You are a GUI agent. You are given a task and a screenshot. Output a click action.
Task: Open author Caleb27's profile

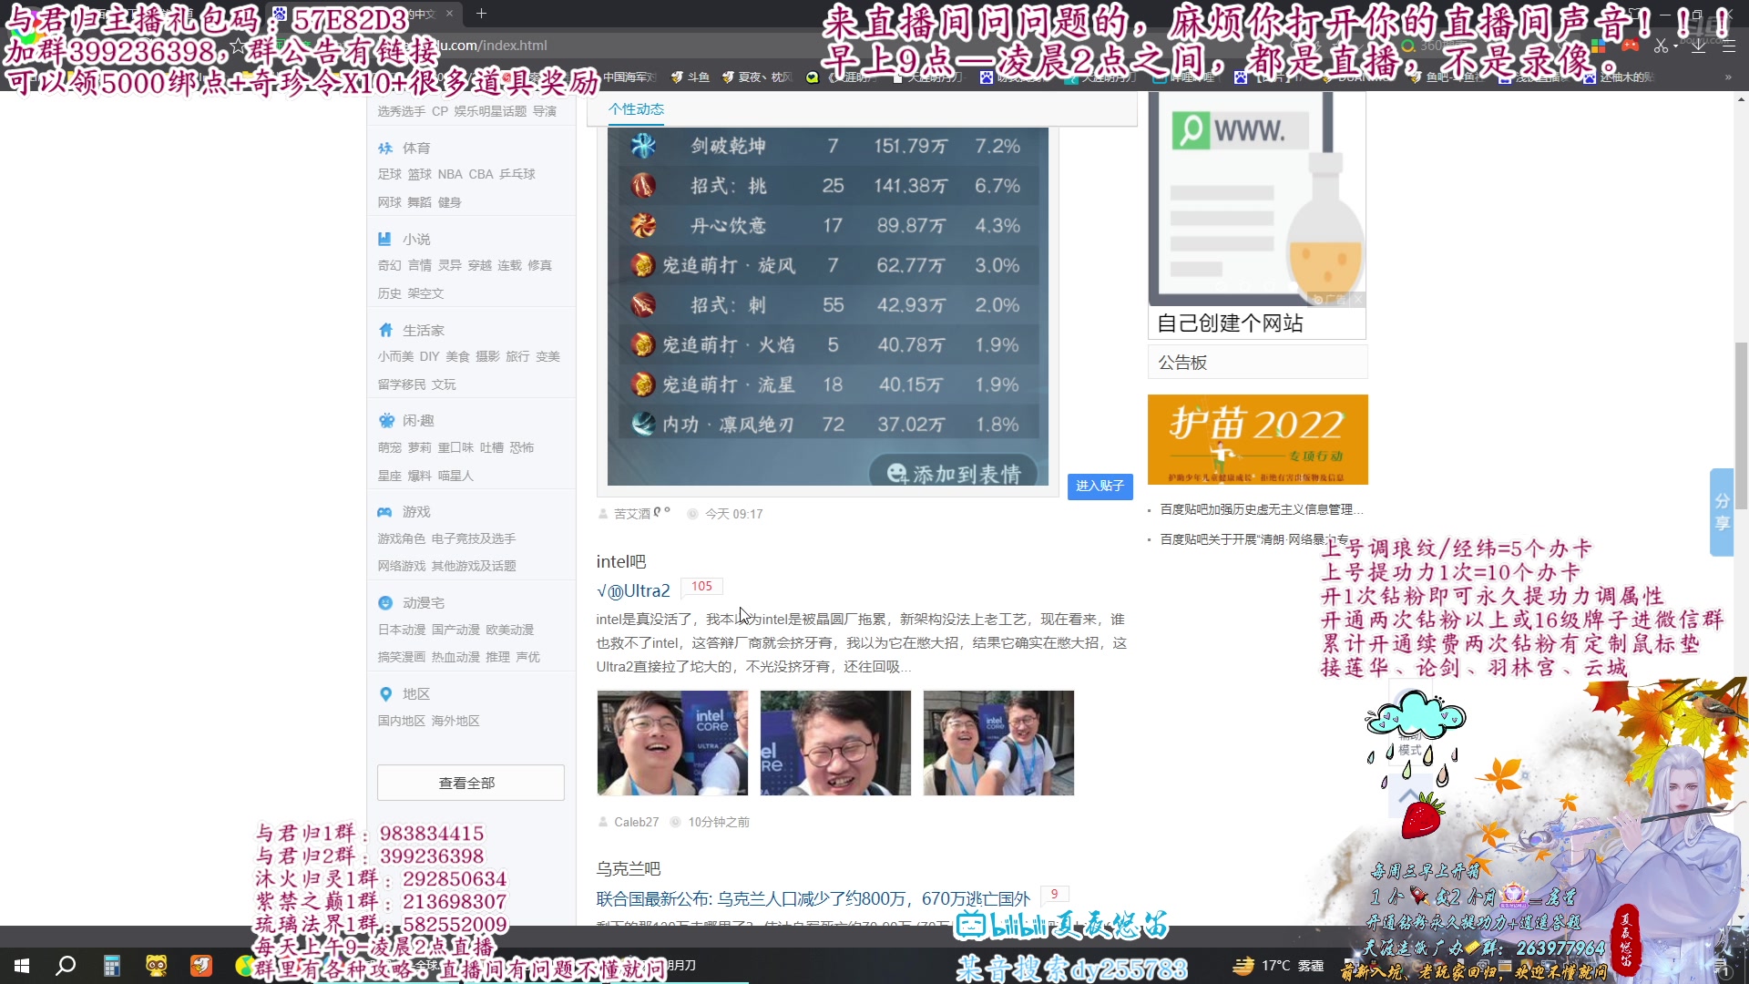(636, 822)
